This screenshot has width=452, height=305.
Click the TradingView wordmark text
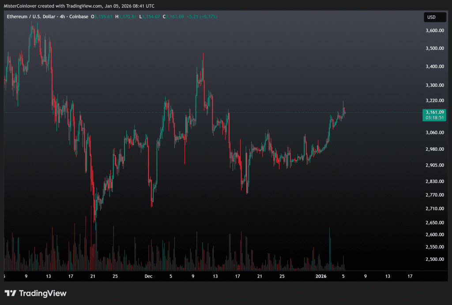(x=42, y=293)
